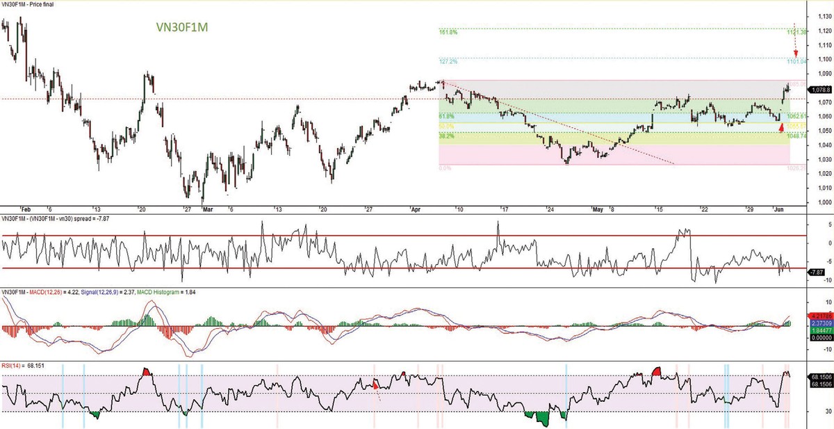Click the VN30F1M - Price final title
This screenshot has height=429, width=834.
click(x=28, y=4)
